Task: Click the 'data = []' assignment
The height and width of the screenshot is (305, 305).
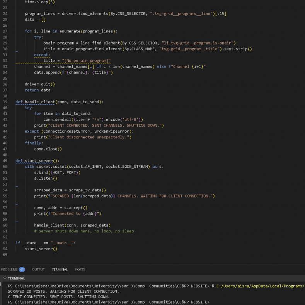Action: (35, 19)
